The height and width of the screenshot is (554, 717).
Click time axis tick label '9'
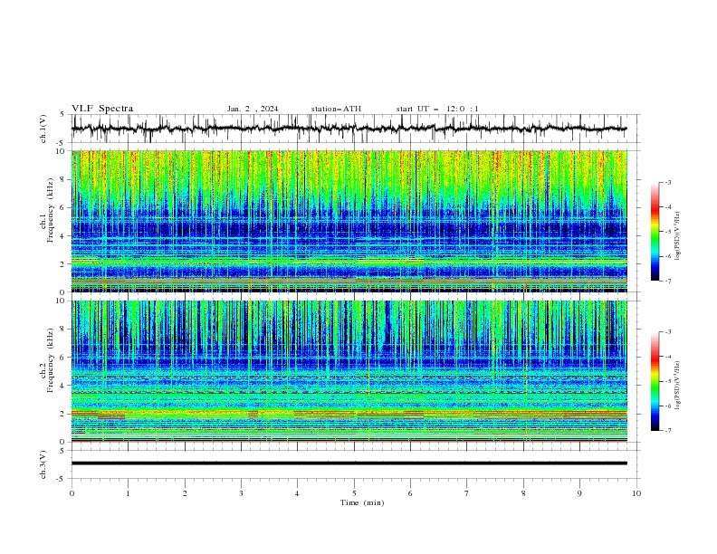tap(579, 493)
